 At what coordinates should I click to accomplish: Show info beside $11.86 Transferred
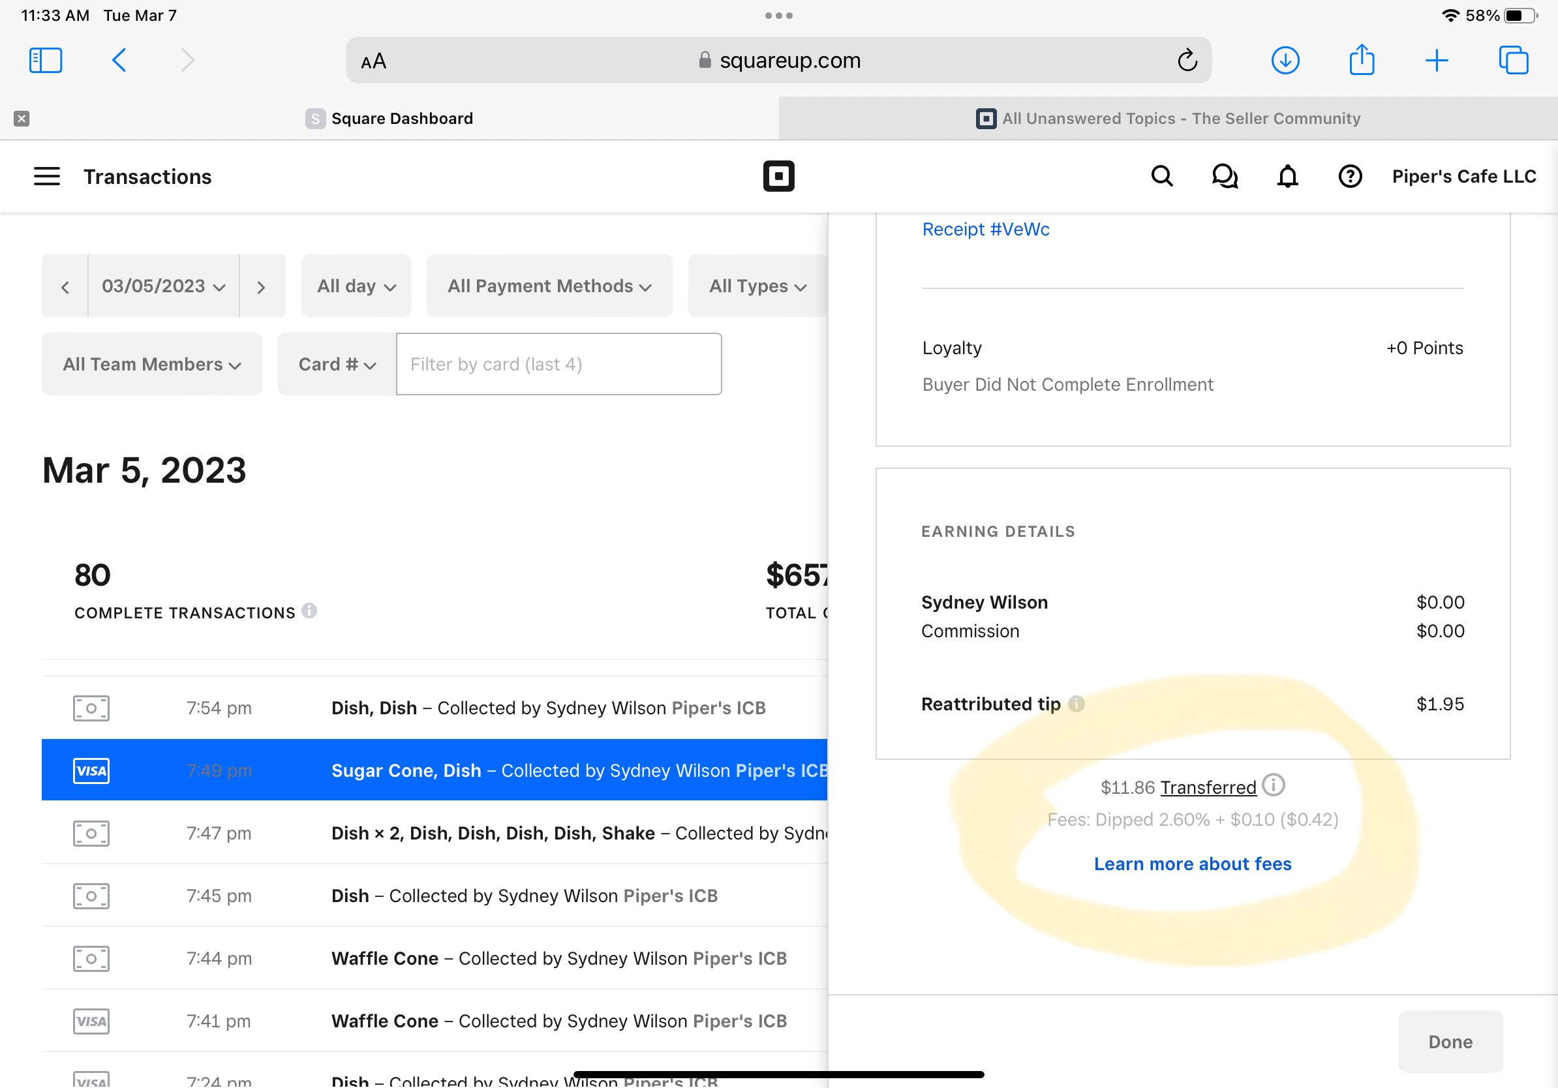[1274, 785]
